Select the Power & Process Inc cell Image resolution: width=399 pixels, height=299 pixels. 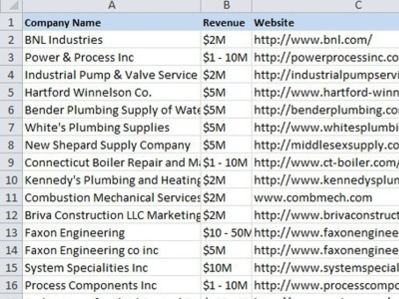click(x=112, y=57)
